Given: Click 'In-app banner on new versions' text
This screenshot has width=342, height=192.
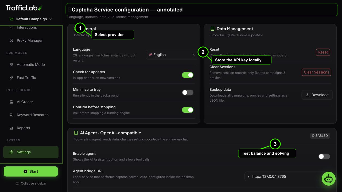Looking at the screenshot, I should [x=96, y=78].
